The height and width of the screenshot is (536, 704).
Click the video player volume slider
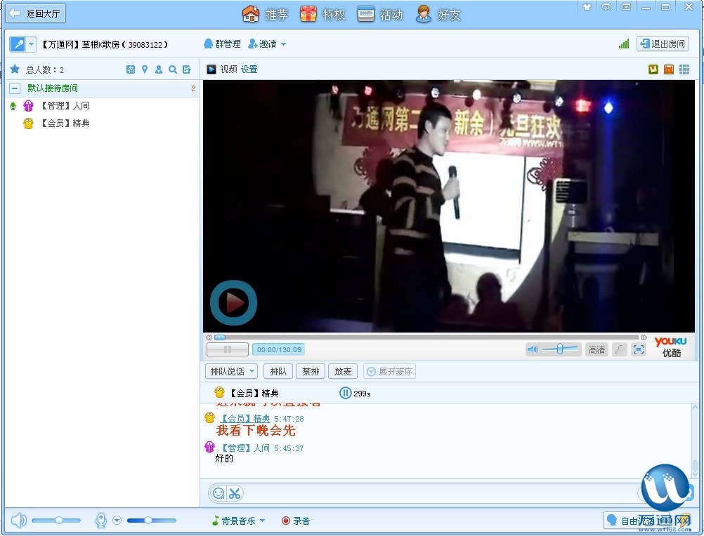pos(560,349)
